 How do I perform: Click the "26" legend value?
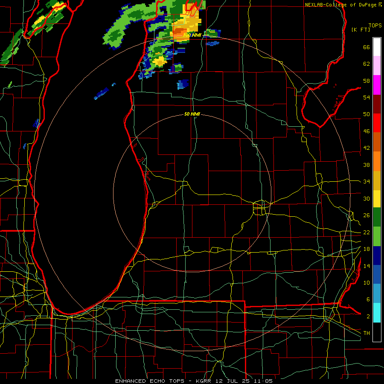[x=367, y=215]
